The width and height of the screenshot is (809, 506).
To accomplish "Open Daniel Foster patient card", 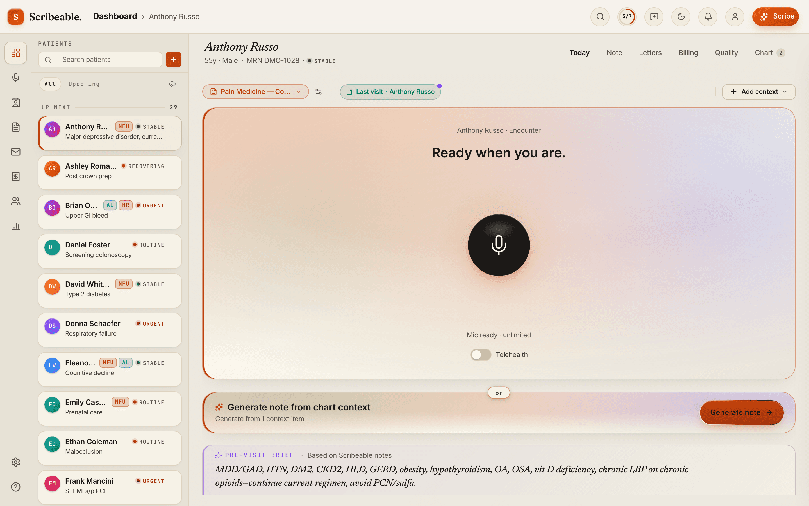I will 110,251.
